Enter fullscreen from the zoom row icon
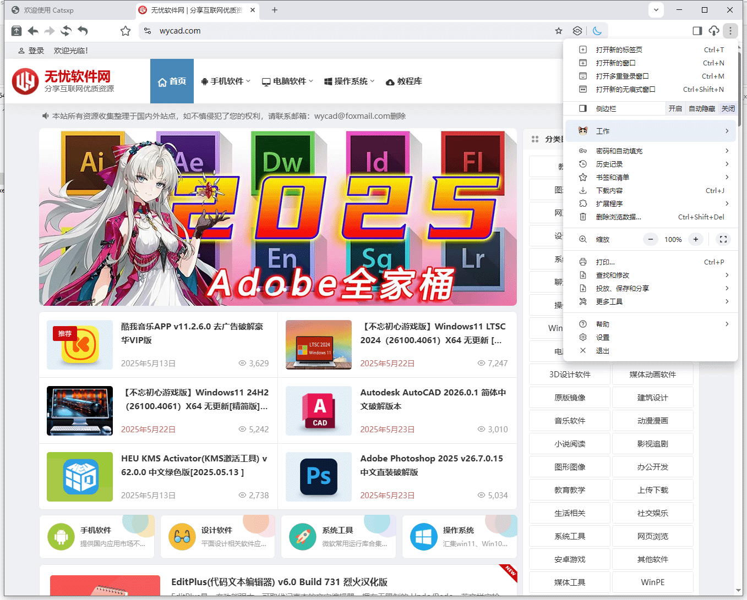 point(723,239)
